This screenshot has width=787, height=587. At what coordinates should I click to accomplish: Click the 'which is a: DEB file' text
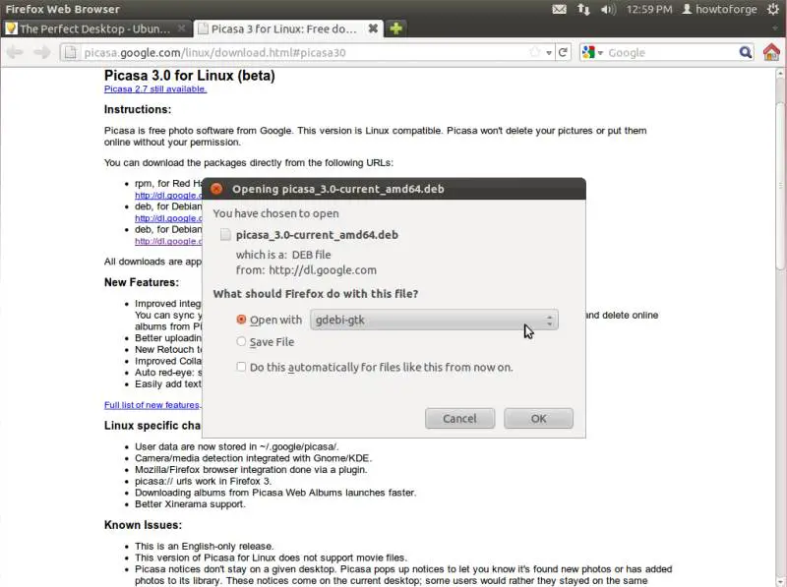(283, 255)
